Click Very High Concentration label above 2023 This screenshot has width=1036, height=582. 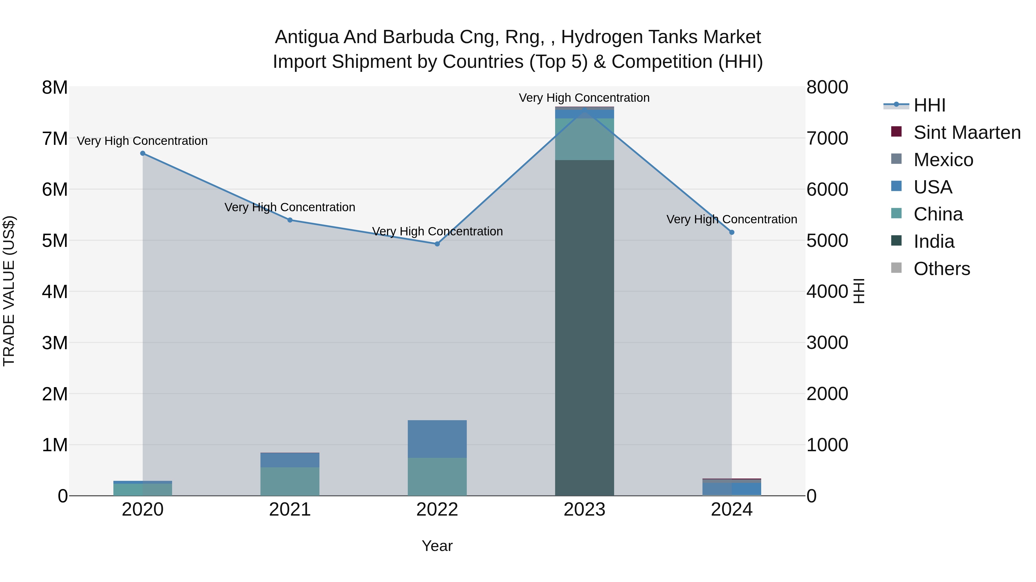(584, 98)
